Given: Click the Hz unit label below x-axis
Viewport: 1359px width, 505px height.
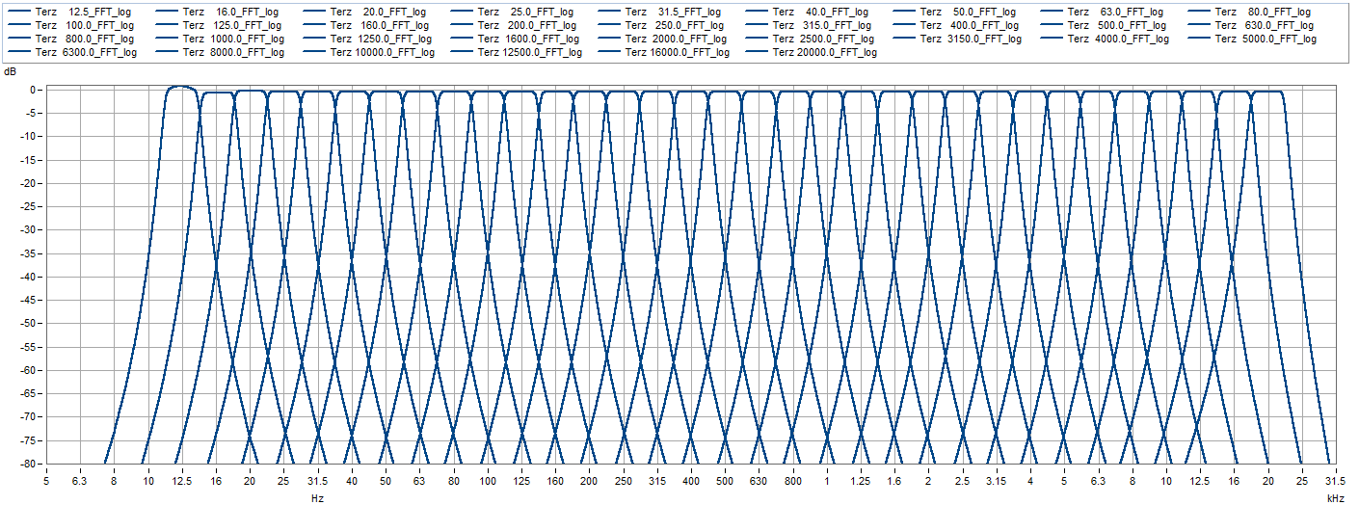Looking at the screenshot, I should pyautogui.click(x=317, y=498).
